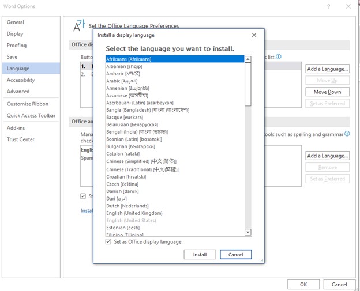This screenshot has height=291, width=360.
Task: Click the Move Down button
Action: (x=327, y=92)
